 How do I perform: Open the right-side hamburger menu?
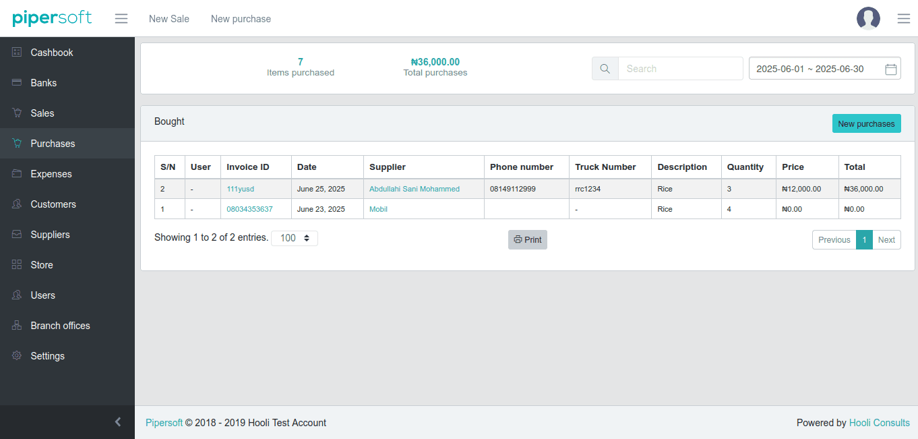[904, 18]
